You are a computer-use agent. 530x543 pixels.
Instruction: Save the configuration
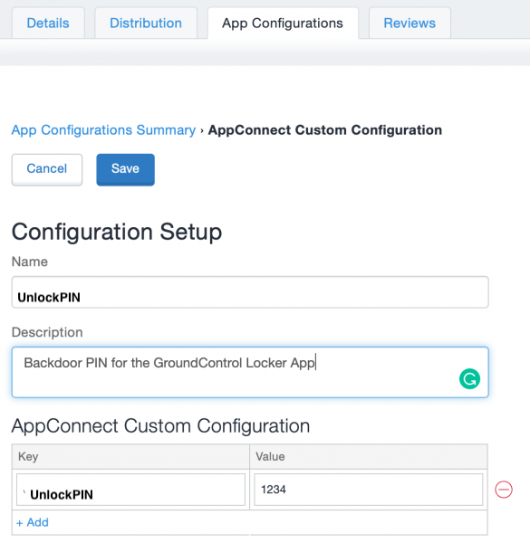click(126, 170)
